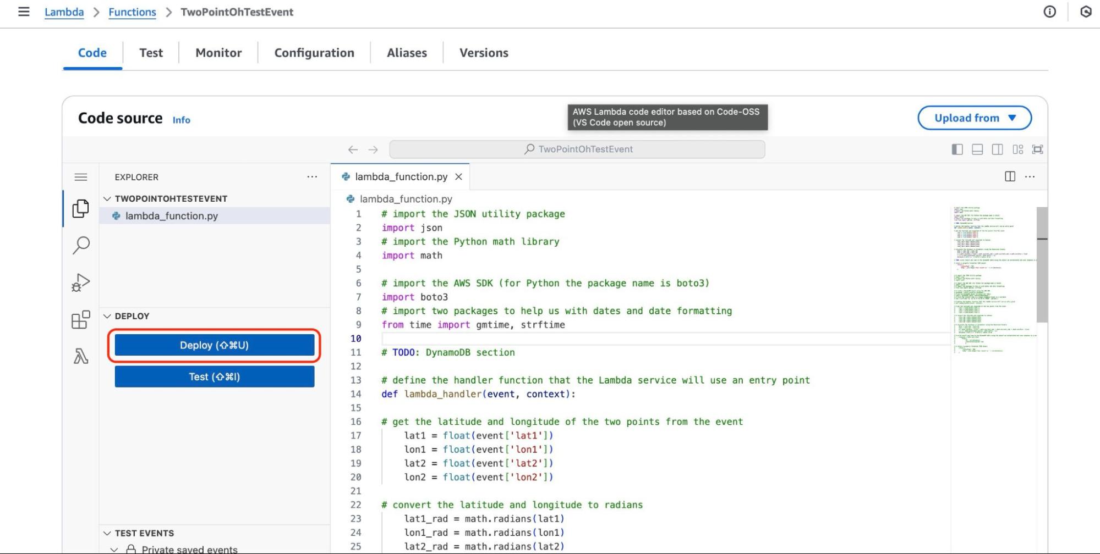Image resolution: width=1100 pixels, height=554 pixels.
Task: Click the EXPLORER panel header text
Action: (136, 177)
